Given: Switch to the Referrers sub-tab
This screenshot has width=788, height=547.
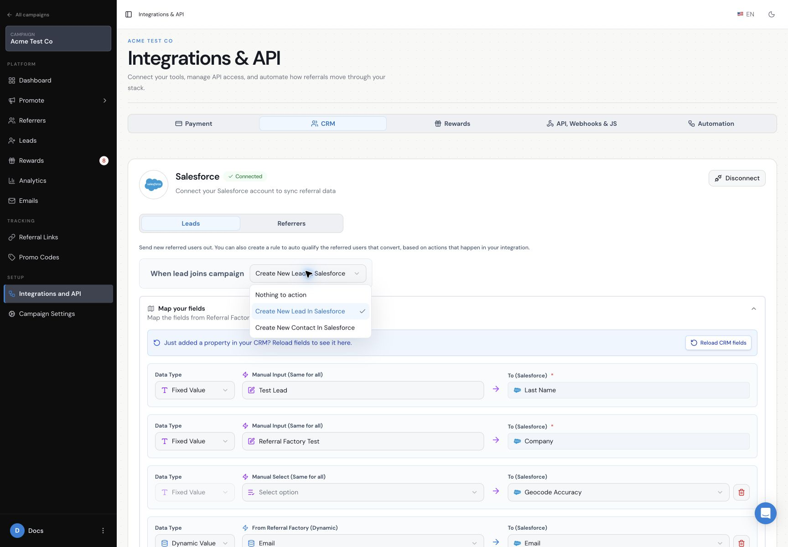Looking at the screenshot, I should click(x=291, y=223).
